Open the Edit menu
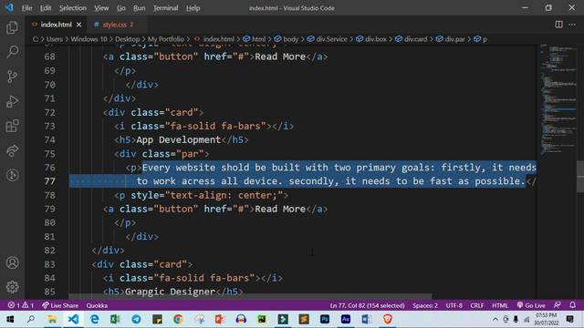 [46, 8]
